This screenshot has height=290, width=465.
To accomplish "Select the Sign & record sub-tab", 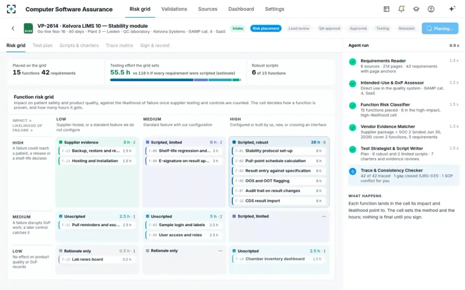I will coord(155,45).
